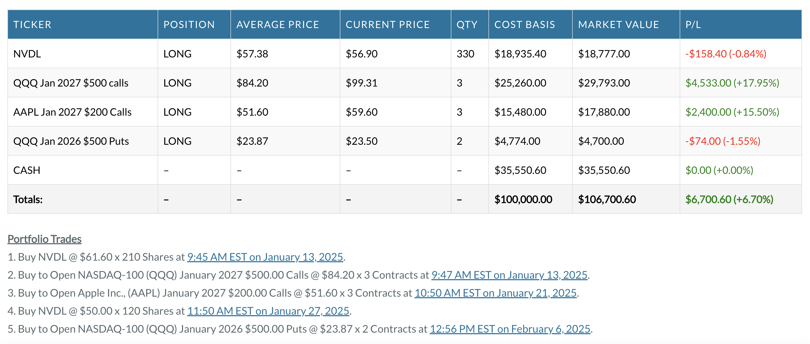The width and height of the screenshot is (810, 344).
Task: Click the Portfolio Trades heading
Action: (x=44, y=239)
